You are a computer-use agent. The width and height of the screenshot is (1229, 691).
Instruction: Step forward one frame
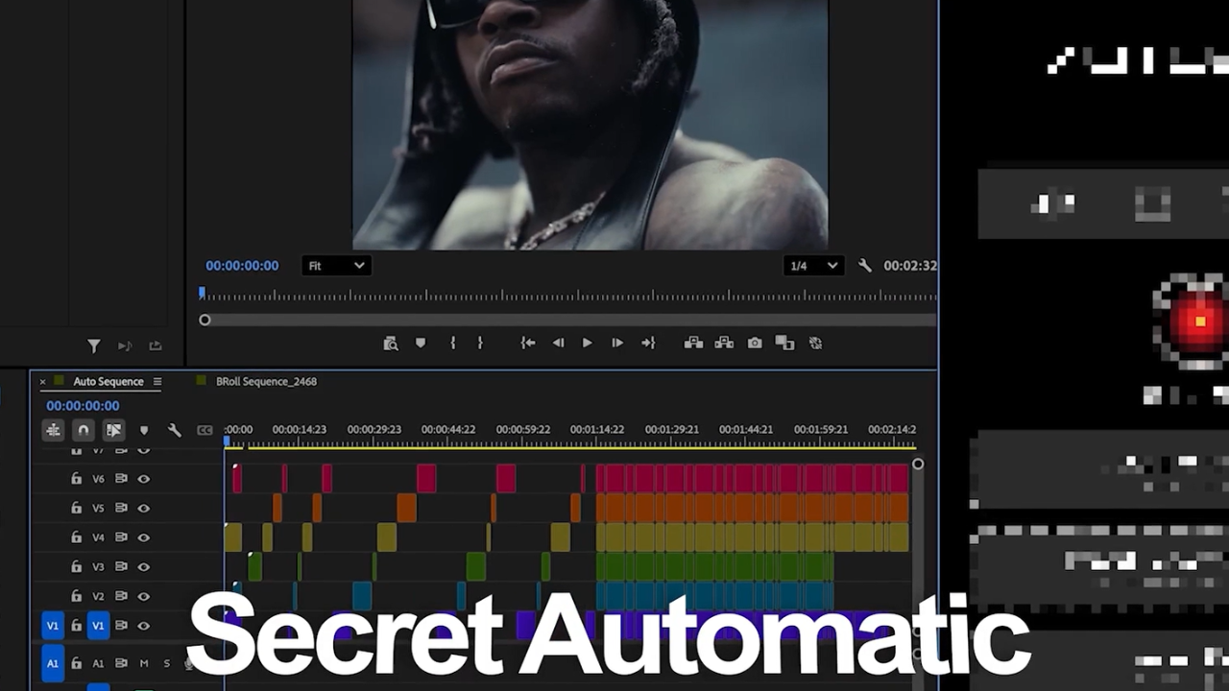click(x=617, y=343)
